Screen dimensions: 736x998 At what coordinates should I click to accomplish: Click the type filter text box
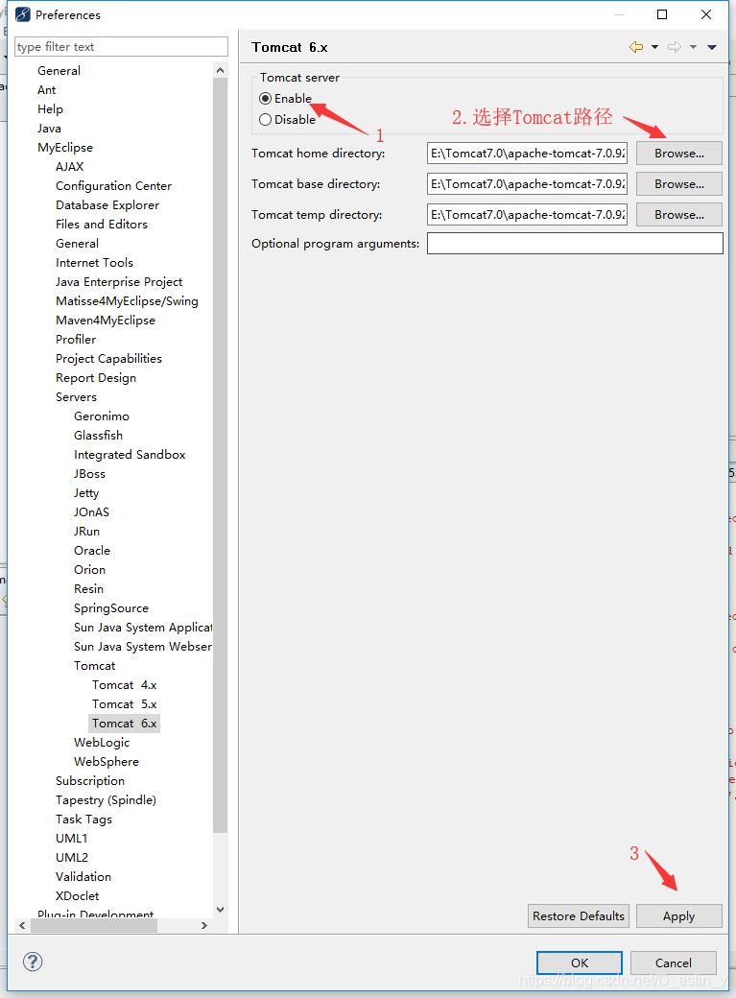(x=121, y=46)
